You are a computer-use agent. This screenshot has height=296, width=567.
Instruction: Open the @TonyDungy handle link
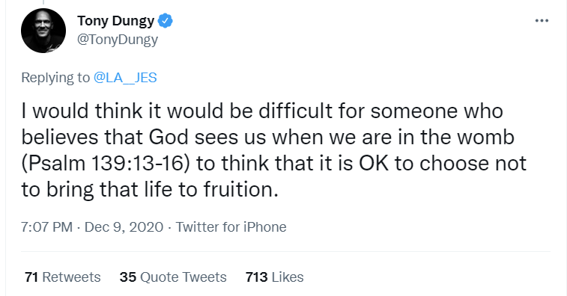coord(118,40)
